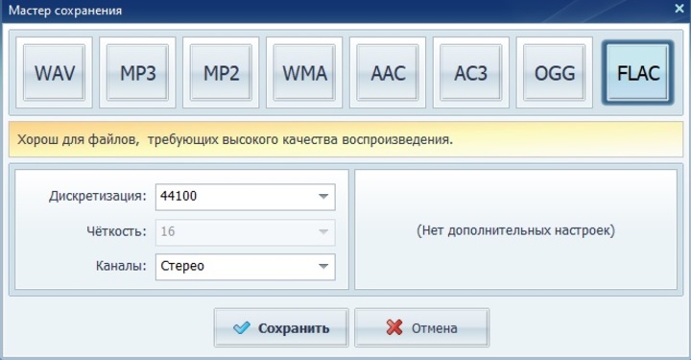The height and width of the screenshot is (360, 691).
Task: Select the WAV format button
Action: 54,73
